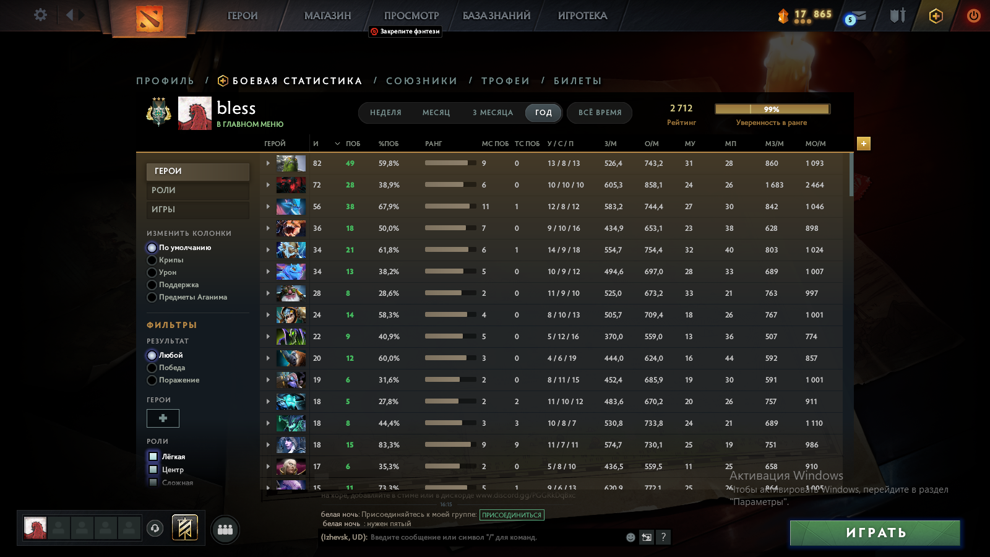Open the settings gear icon
The height and width of the screenshot is (557, 990).
click(x=40, y=15)
